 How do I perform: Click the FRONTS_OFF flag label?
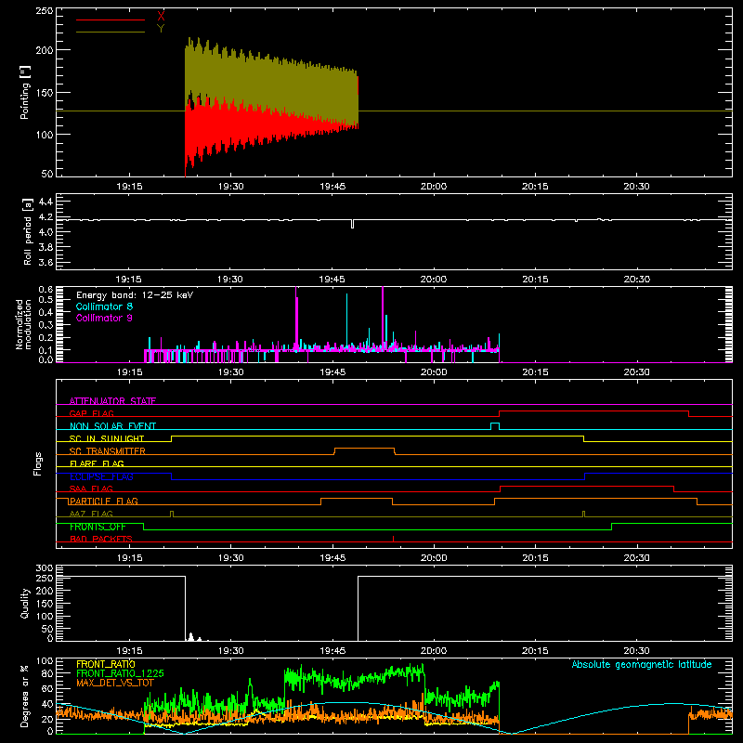(98, 527)
